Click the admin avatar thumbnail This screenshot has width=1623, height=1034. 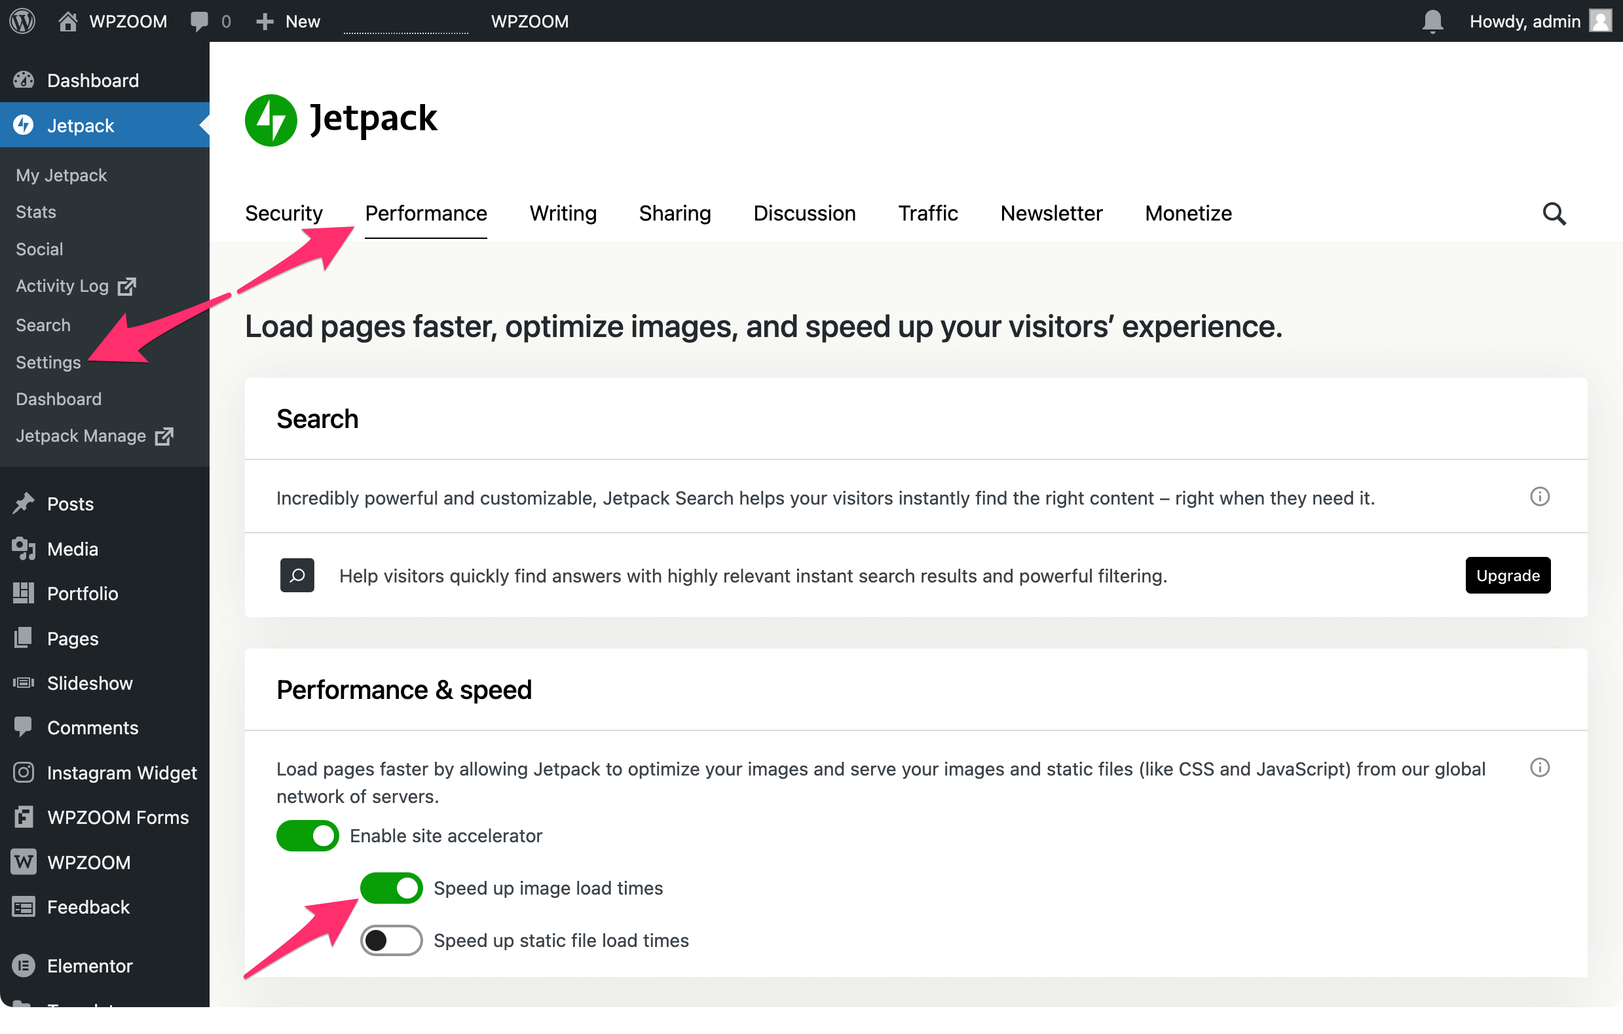click(x=1600, y=21)
